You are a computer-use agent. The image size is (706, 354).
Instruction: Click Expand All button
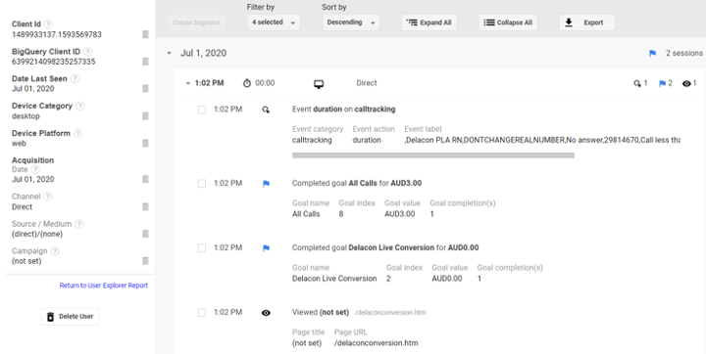[429, 22]
